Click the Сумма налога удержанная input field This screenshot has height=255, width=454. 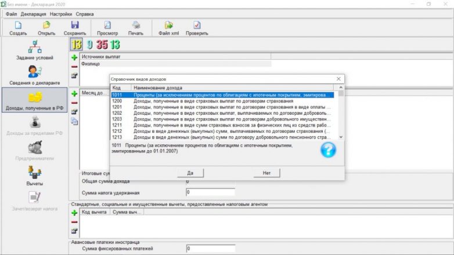click(x=210, y=192)
